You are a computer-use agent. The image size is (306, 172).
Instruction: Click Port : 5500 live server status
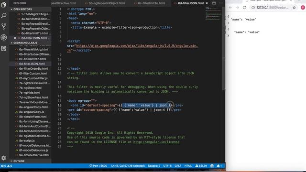pyautogui.click(x=98, y=166)
